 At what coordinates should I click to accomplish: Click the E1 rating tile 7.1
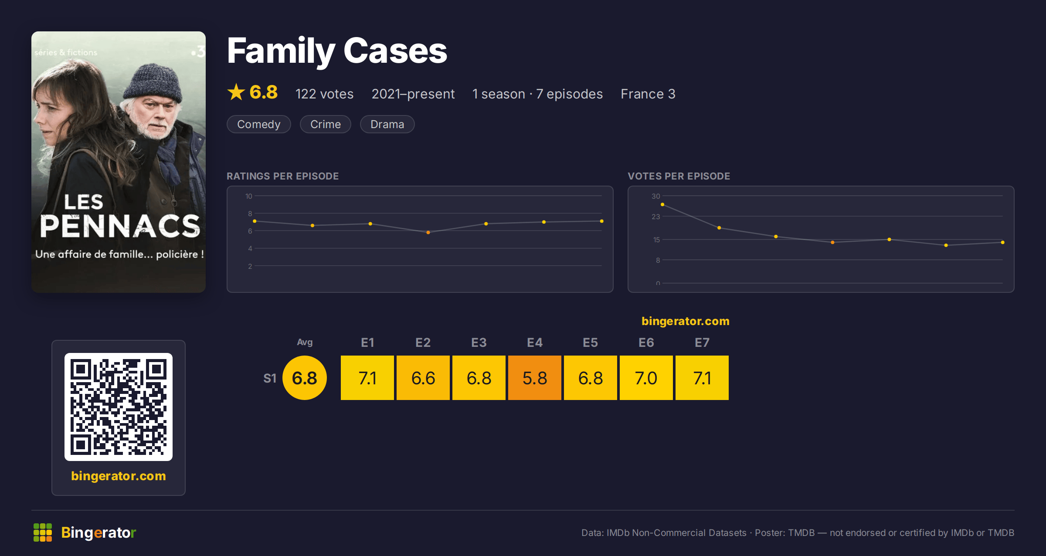(x=367, y=378)
